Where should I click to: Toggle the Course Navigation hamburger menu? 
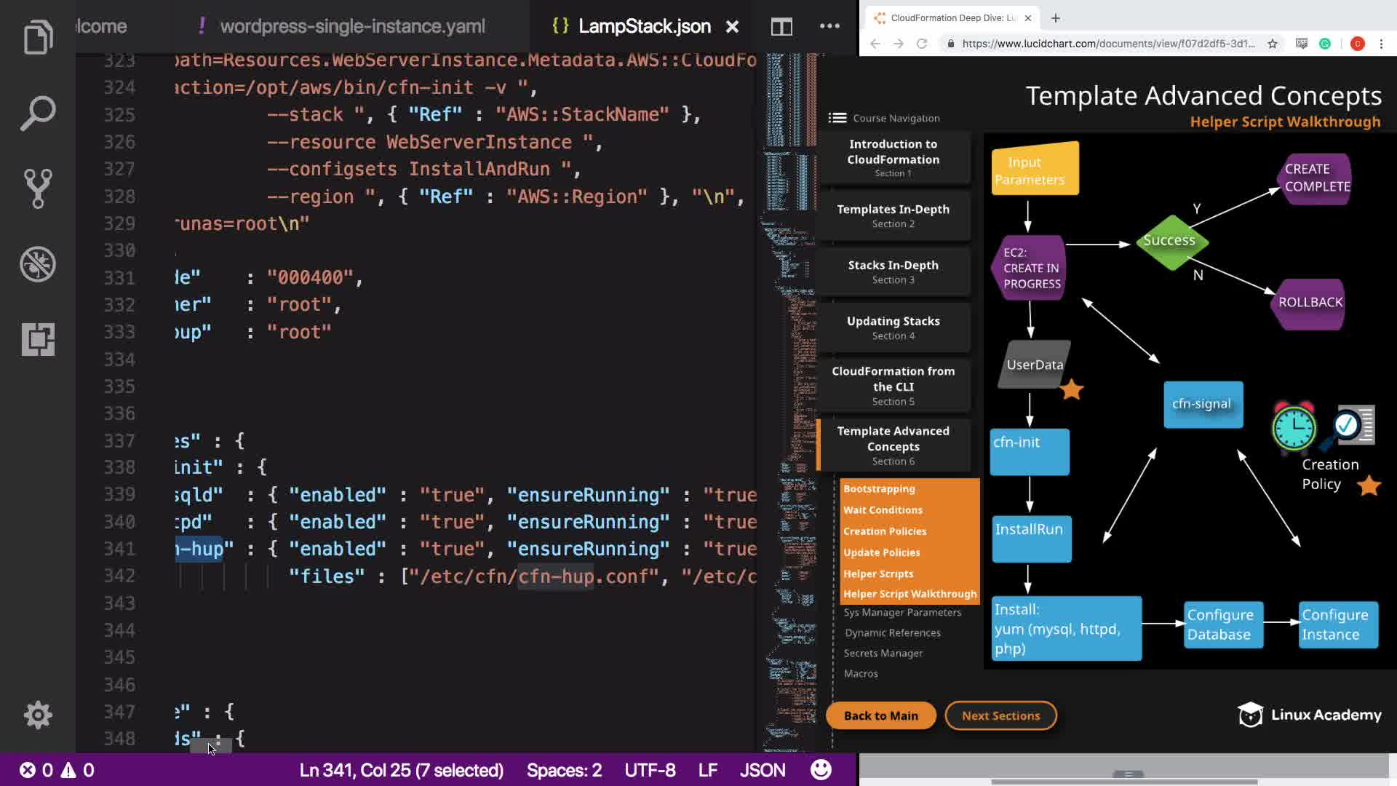click(x=837, y=118)
